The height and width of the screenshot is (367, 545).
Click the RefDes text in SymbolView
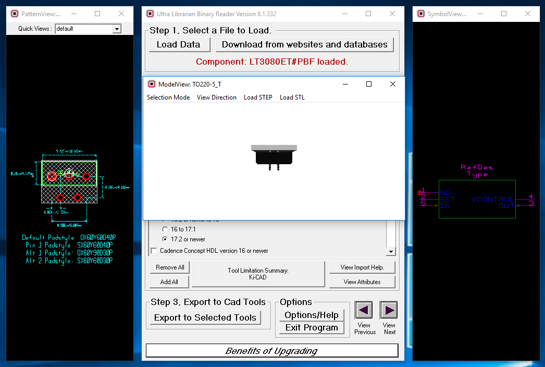[x=477, y=167]
